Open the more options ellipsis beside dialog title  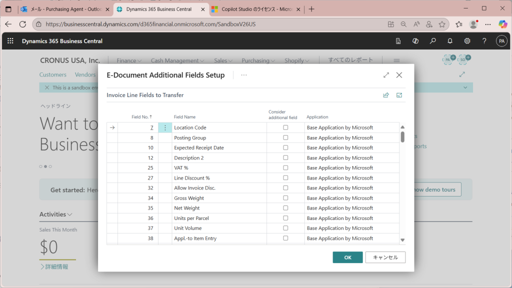pyautogui.click(x=244, y=75)
